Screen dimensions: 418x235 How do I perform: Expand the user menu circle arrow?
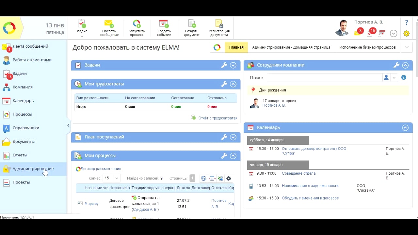coord(394,33)
